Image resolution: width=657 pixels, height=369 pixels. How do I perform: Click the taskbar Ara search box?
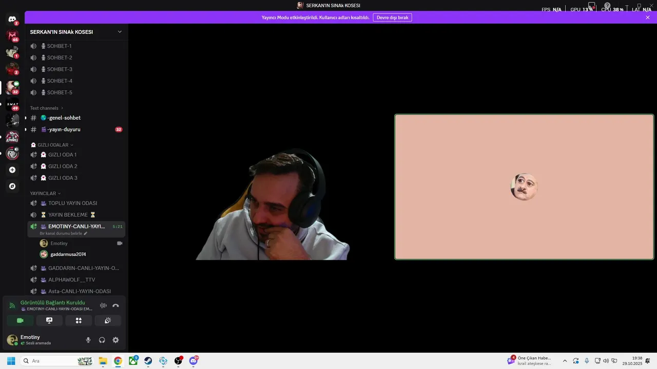pos(56,361)
